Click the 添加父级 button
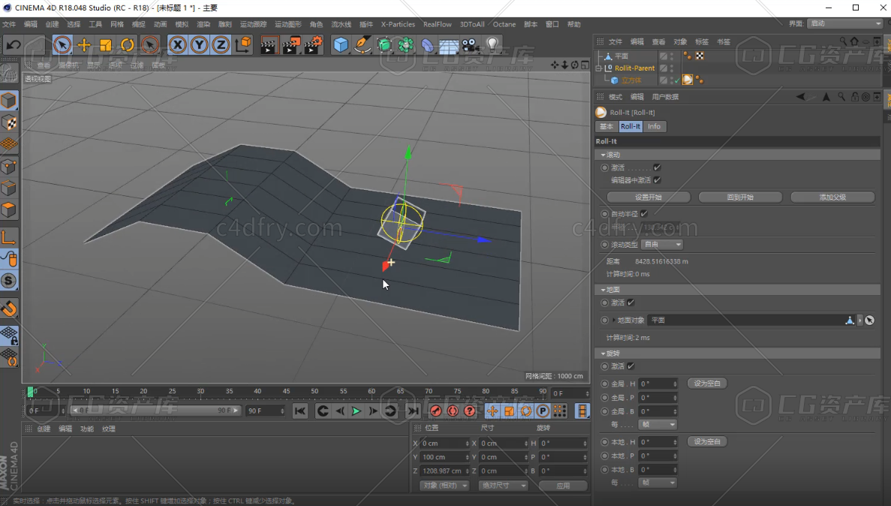891x506 pixels. click(x=832, y=197)
